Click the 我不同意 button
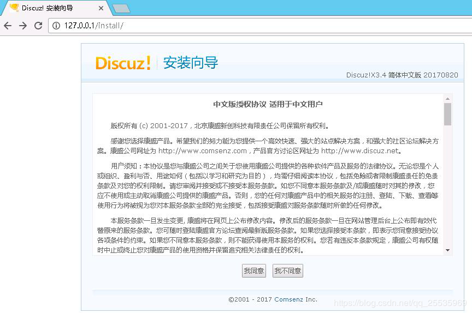This screenshot has height=313, width=472. tap(288, 270)
